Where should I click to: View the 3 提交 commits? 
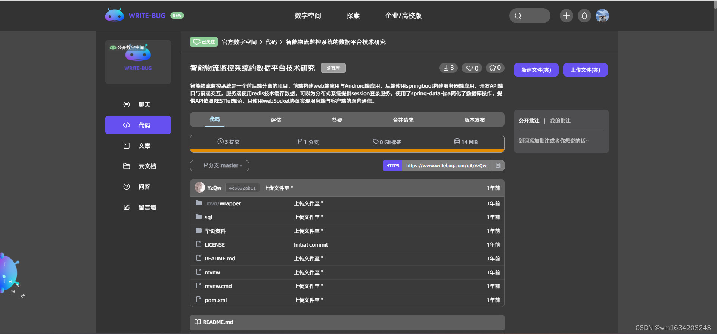[x=229, y=142]
